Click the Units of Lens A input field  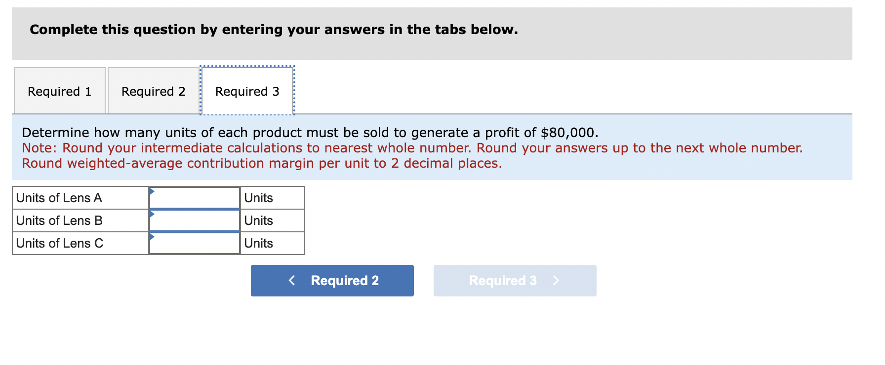click(195, 197)
